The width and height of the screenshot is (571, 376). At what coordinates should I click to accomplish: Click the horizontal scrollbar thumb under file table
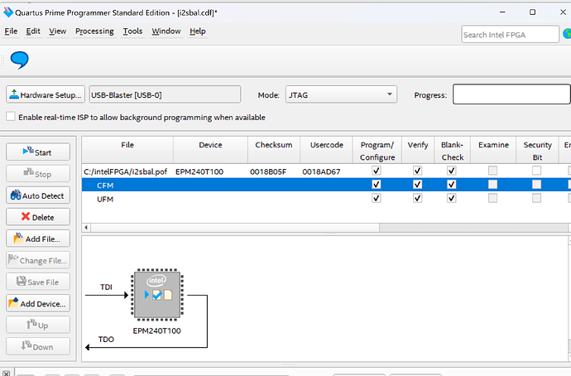coord(235,228)
